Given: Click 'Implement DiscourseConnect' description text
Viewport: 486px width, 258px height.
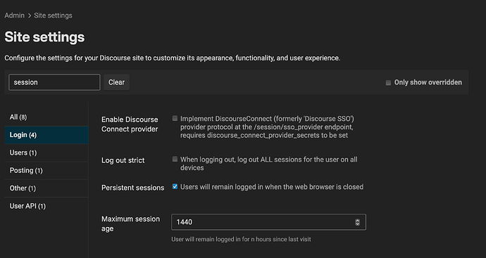Looking at the screenshot, I should coord(267,127).
